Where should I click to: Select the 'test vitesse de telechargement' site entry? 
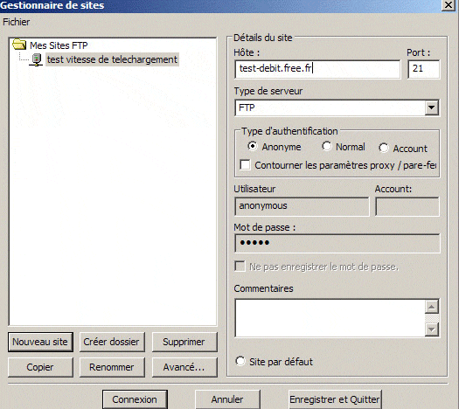coord(112,59)
